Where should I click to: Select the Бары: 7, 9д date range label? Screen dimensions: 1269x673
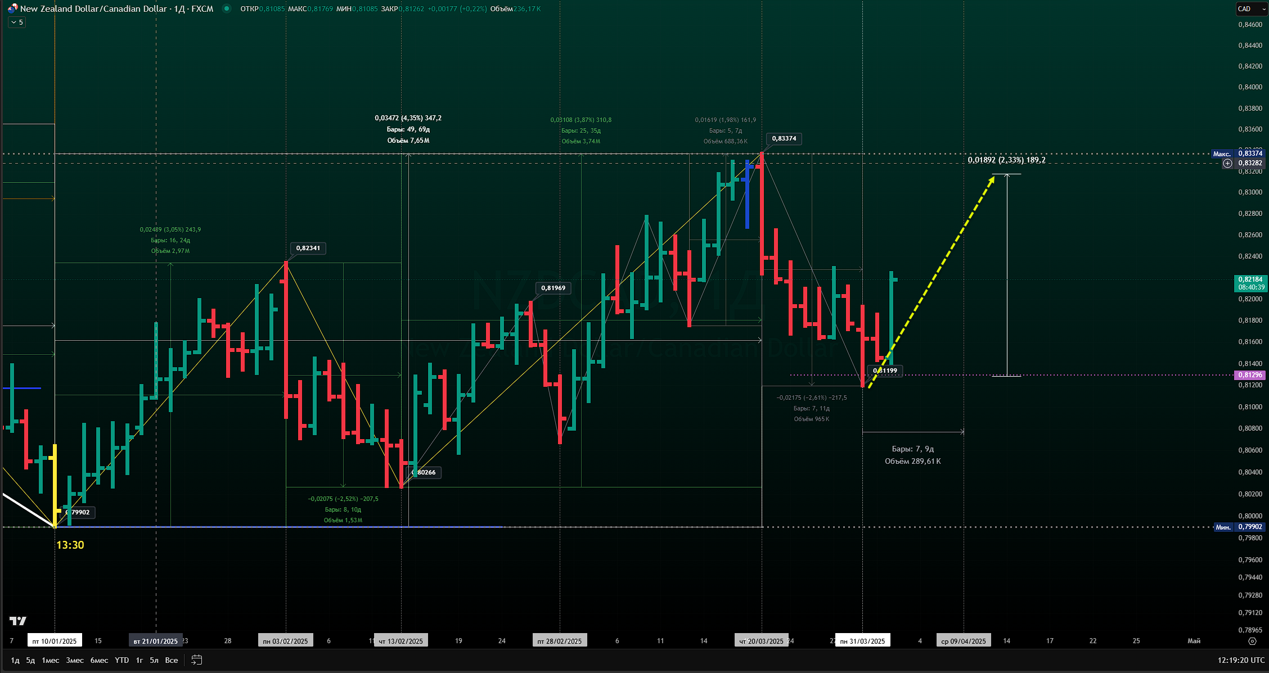pyautogui.click(x=913, y=449)
